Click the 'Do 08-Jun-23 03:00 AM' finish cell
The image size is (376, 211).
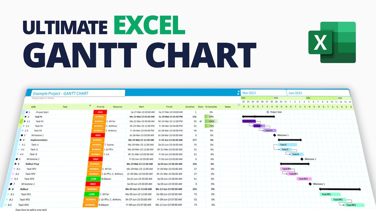point(169,194)
